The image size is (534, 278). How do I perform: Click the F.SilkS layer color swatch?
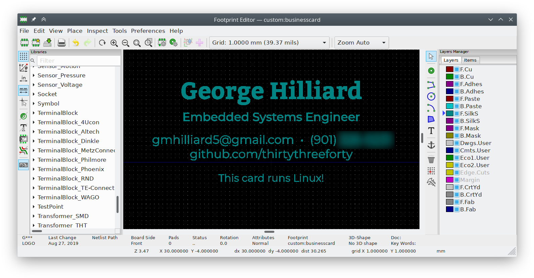450,114
